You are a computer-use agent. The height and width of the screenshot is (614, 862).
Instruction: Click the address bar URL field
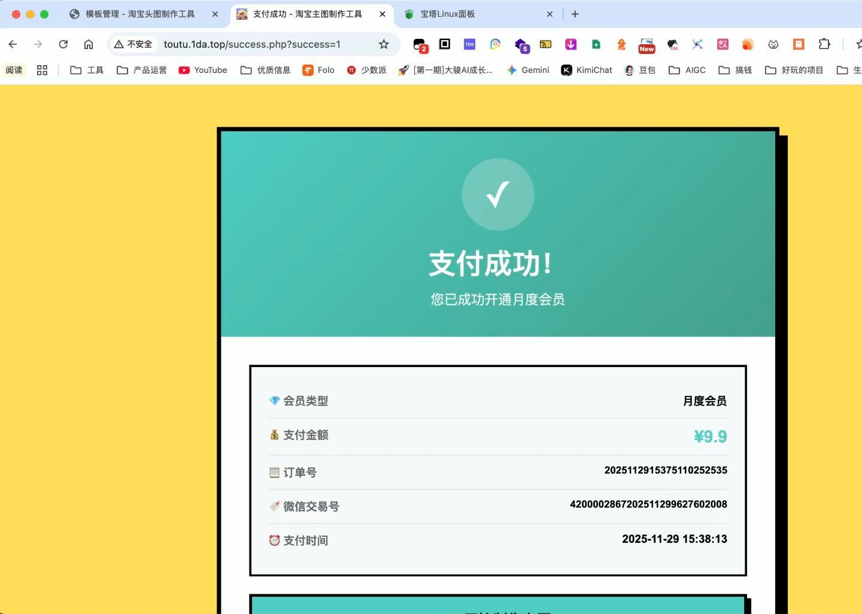pos(252,44)
